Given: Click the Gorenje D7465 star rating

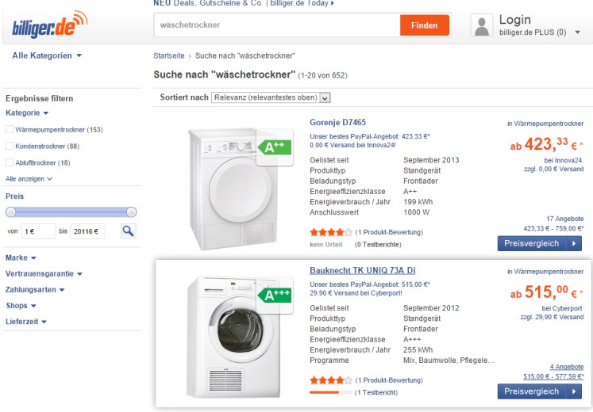Looking at the screenshot, I should [331, 232].
